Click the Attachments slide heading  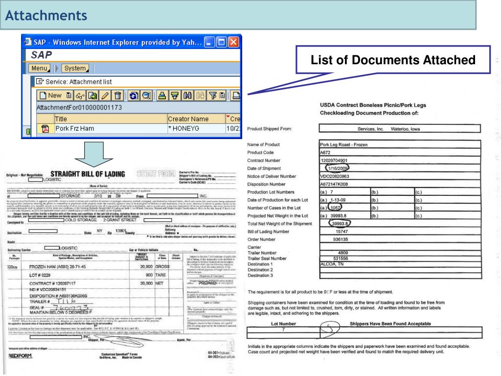click(x=46, y=15)
